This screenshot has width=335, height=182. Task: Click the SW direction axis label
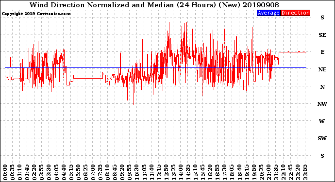point(322,138)
